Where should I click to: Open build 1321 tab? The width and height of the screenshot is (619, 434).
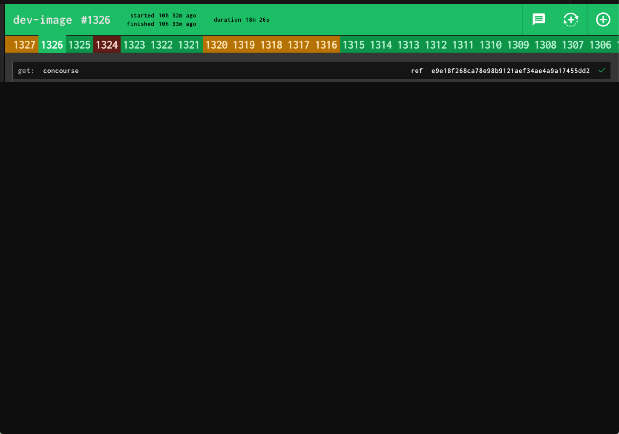tap(189, 45)
